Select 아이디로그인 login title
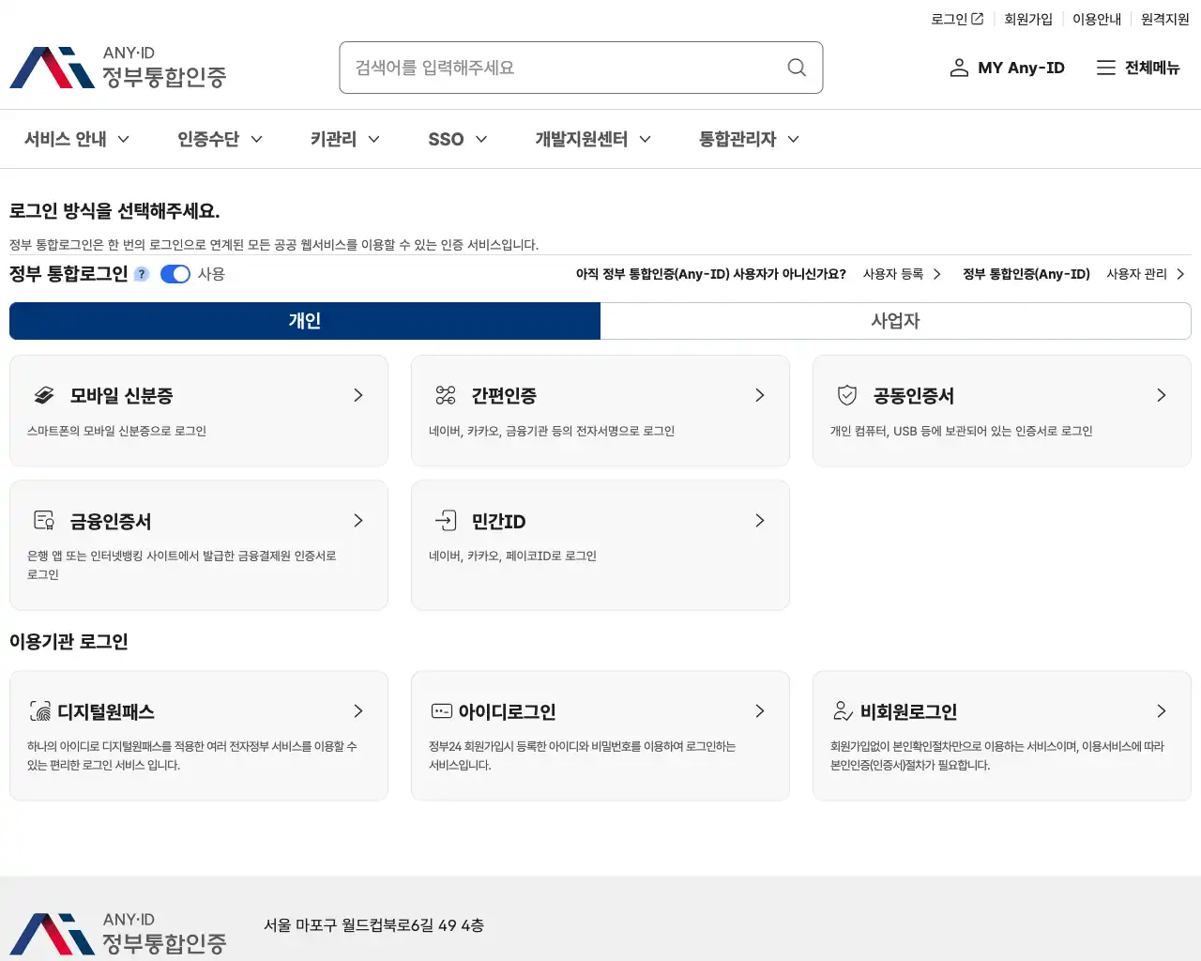The height and width of the screenshot is (961, 1201). pyautogui.click(x=508, y=712)
